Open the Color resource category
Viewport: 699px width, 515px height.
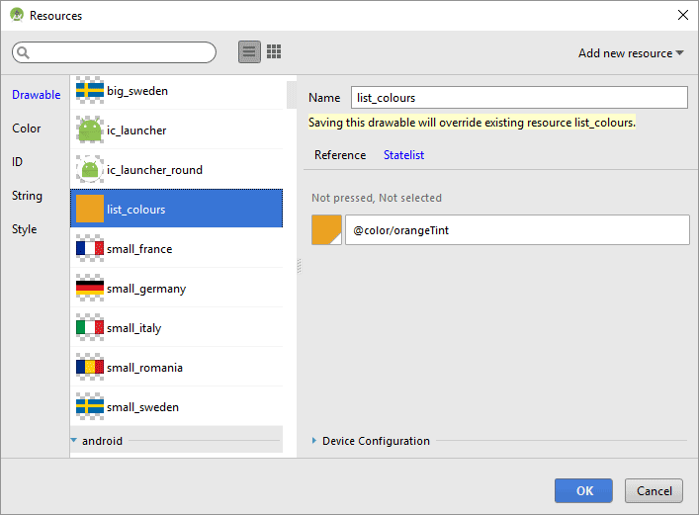click(27, 129)
